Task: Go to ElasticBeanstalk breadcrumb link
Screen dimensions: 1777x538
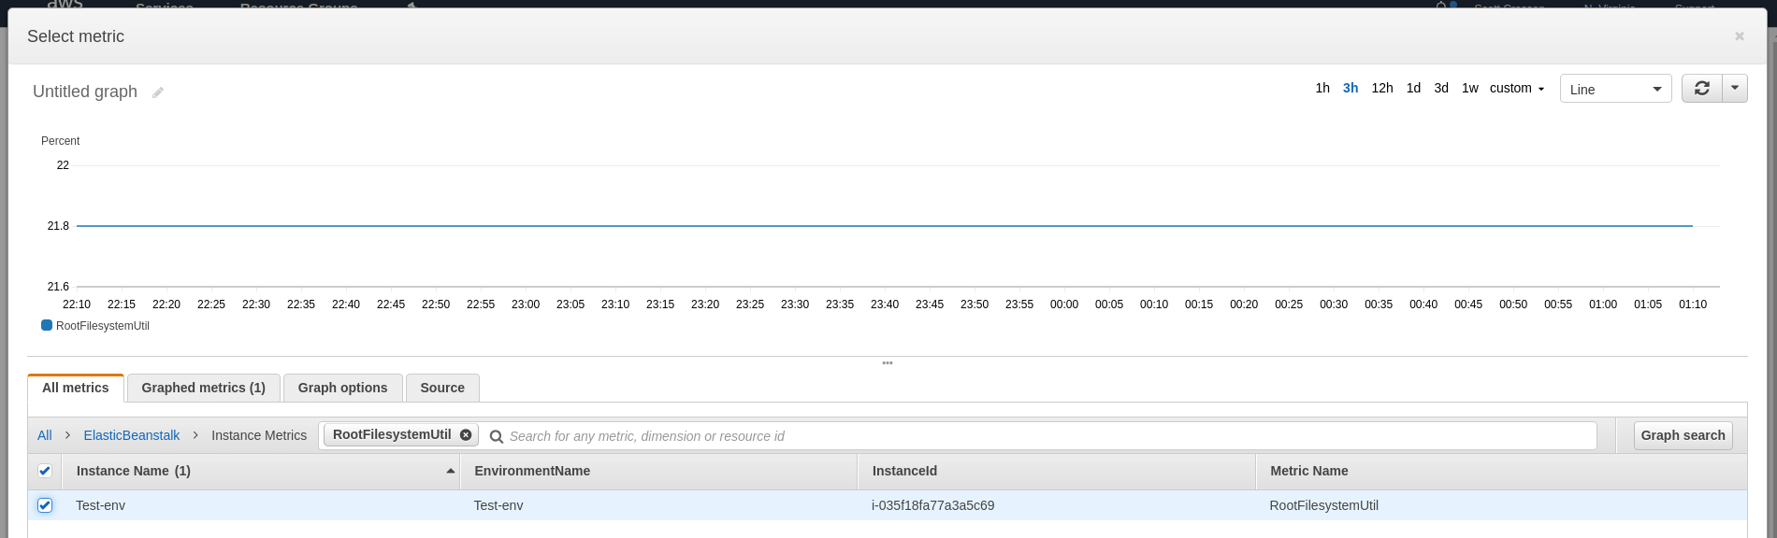Action: coord(131,435)
